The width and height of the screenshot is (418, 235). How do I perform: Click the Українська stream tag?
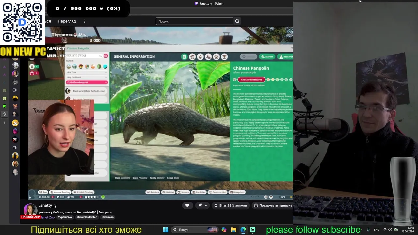point(65,217)
